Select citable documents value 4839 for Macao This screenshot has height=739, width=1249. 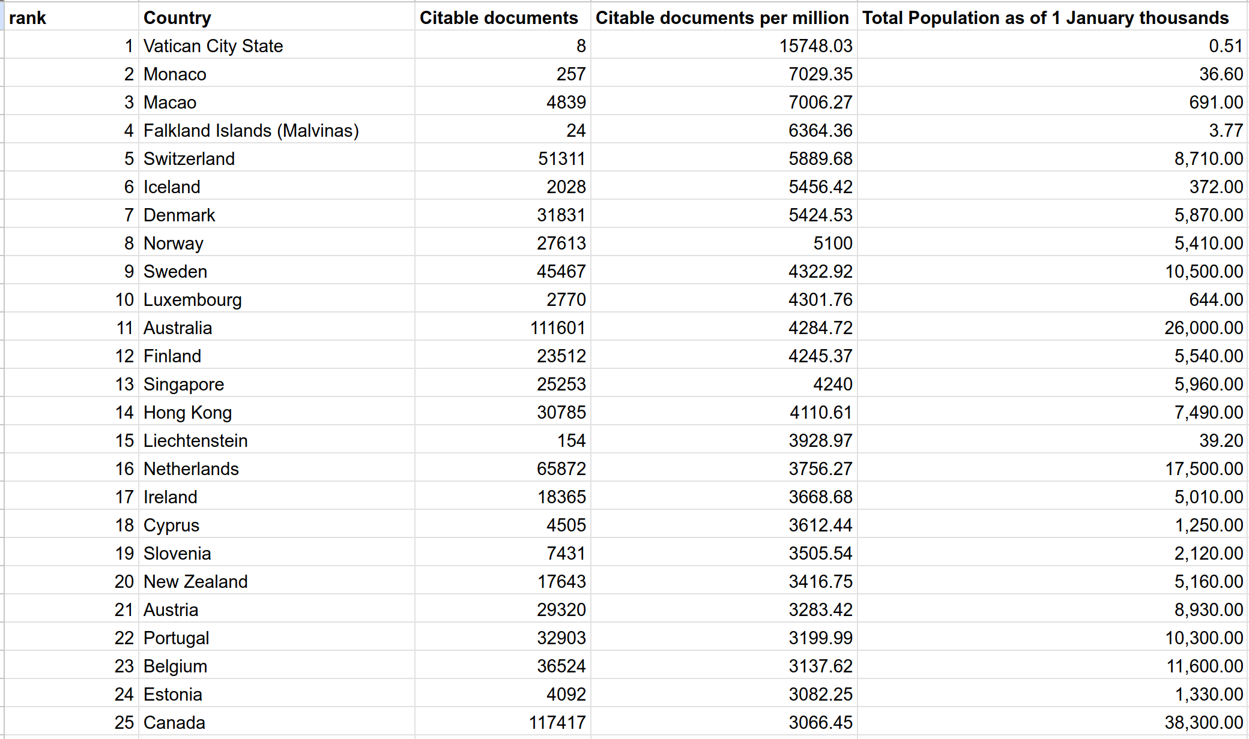(x=503, y=101)
